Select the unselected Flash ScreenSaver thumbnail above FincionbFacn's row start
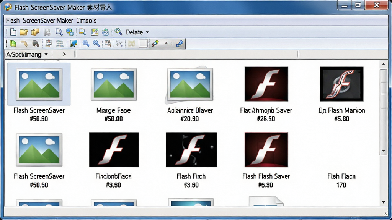Screen dimensions: 392x220 point(39,150)
